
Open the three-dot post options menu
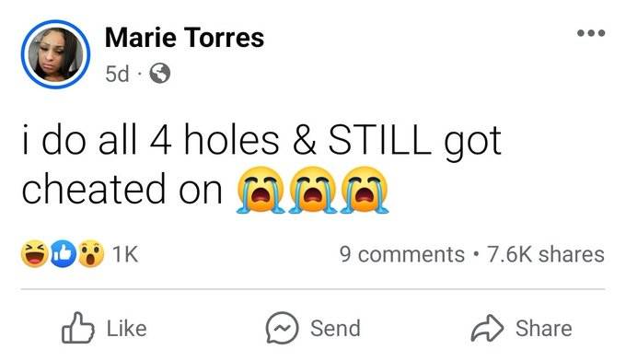coord(591,33)
